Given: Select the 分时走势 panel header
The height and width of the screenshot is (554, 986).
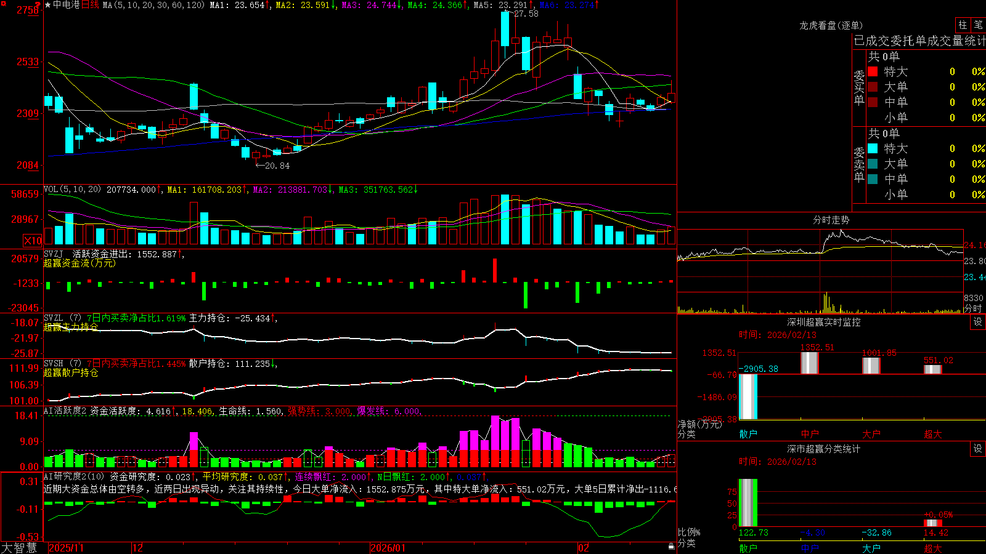Looking at the screenshot, I should [x=831, y=220].
